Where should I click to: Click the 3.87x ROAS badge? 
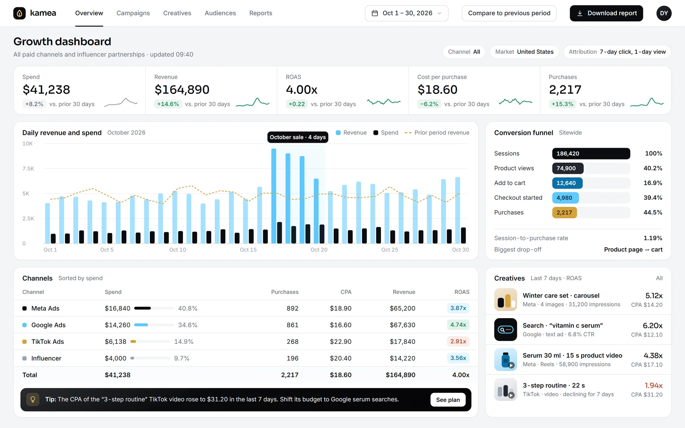(458, 308)
